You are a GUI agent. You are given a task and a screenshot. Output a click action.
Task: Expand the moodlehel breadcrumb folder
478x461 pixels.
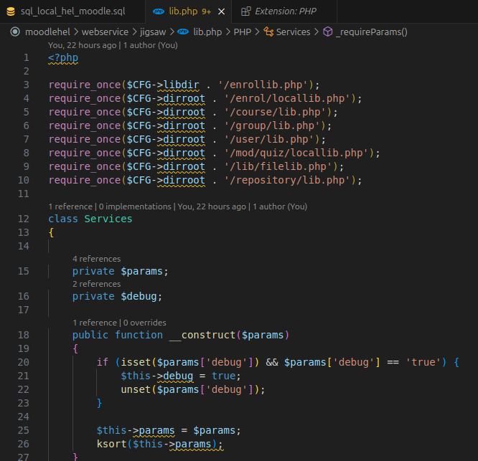click(47, 32)
